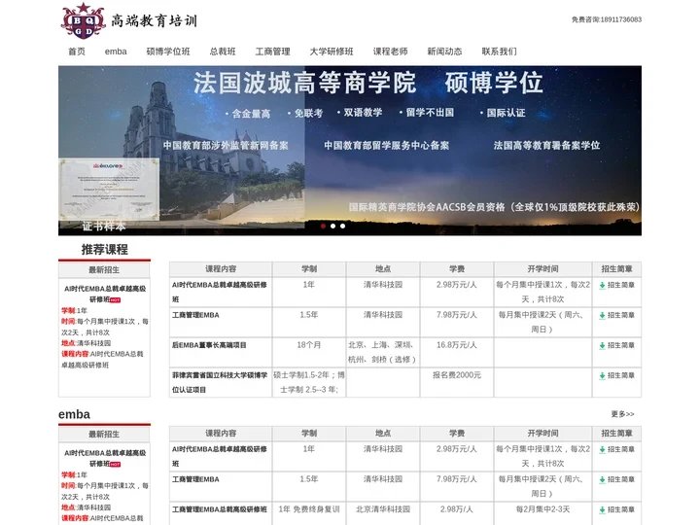Click the 推荐课程 section heading
Screen dimensions: 700x525
click(x=104, y=250)
